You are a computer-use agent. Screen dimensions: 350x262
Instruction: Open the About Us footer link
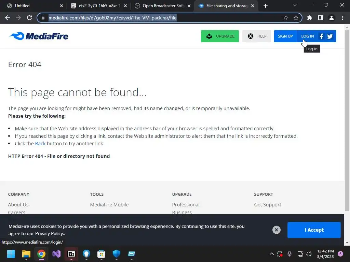click(18, 205)
